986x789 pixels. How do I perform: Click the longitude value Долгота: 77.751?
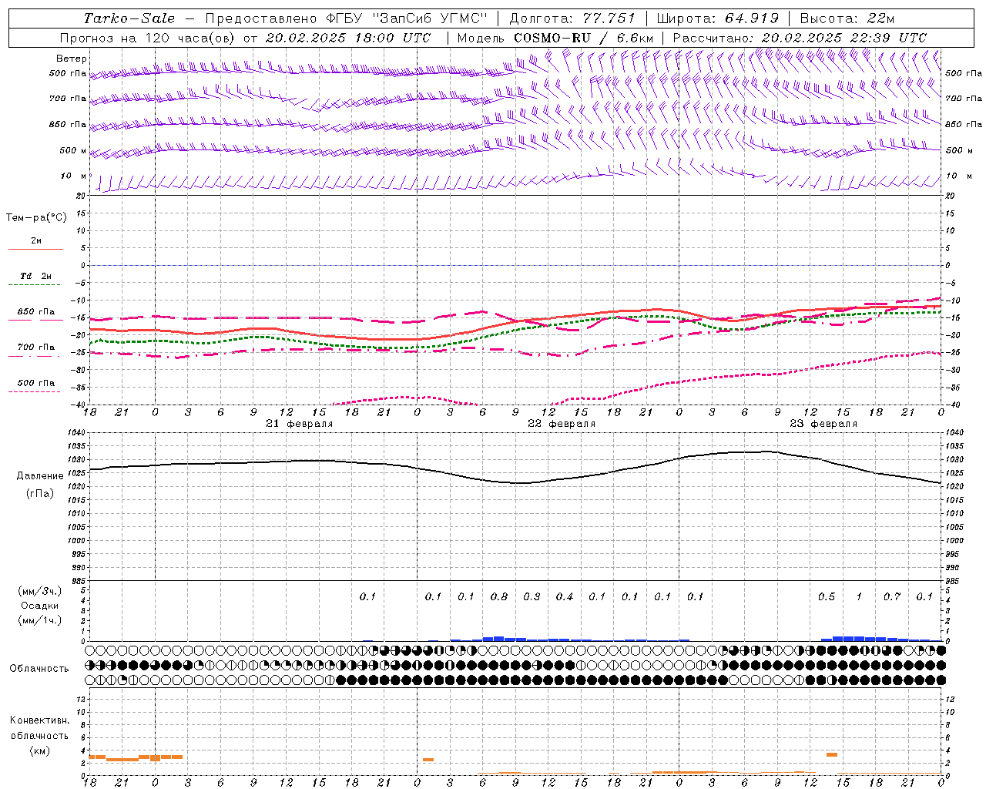click(572, 18)
